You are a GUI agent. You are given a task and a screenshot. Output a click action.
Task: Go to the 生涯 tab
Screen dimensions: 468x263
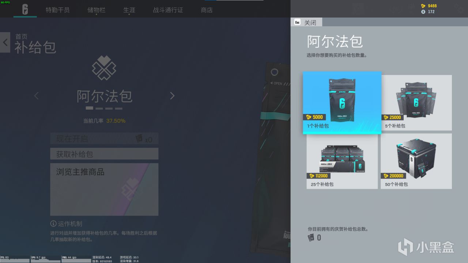pos(129,10)
